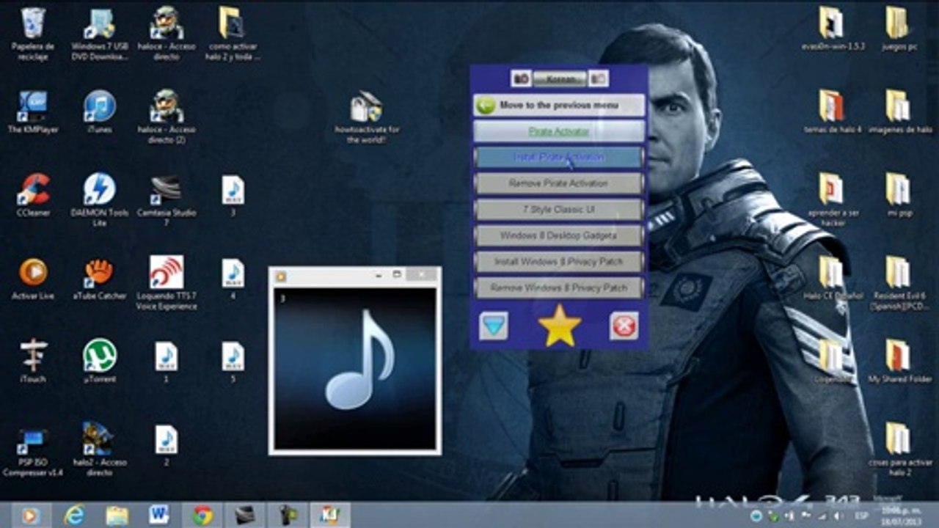Viewport: 939px width, 528px height.
Task: Open the Halo CE Español folder
Action: pos(832,279)
